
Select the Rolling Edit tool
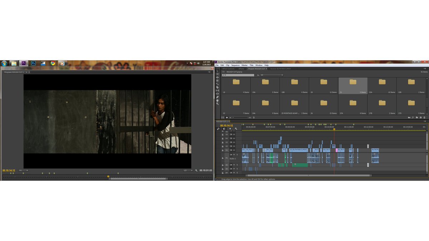217,81
